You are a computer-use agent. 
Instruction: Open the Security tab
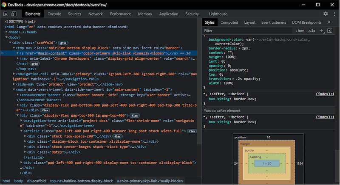coord(192,14)
